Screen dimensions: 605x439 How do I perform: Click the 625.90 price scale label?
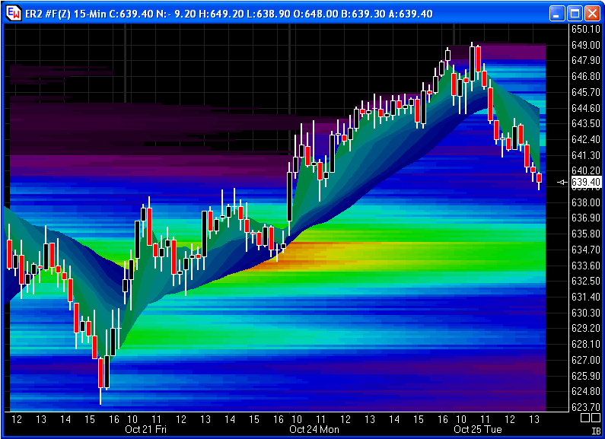(586, 375)
